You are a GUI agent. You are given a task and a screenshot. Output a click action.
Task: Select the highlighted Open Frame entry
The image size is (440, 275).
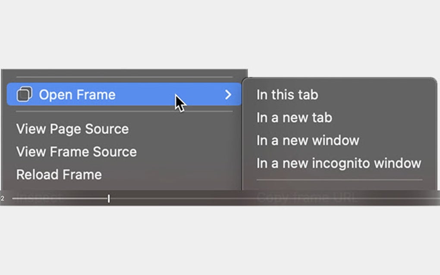tap(78, 94)
